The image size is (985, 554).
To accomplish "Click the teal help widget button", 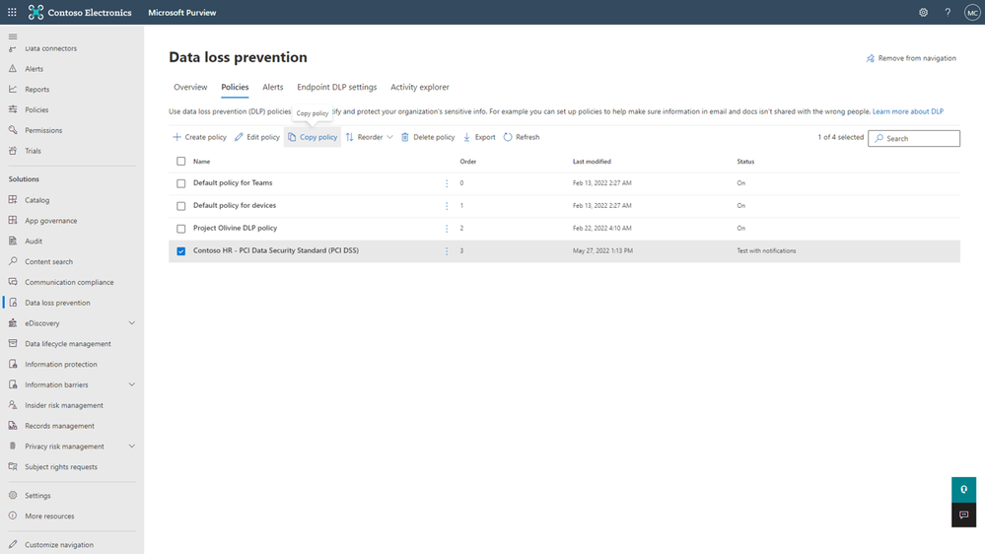I will point(963,489).
